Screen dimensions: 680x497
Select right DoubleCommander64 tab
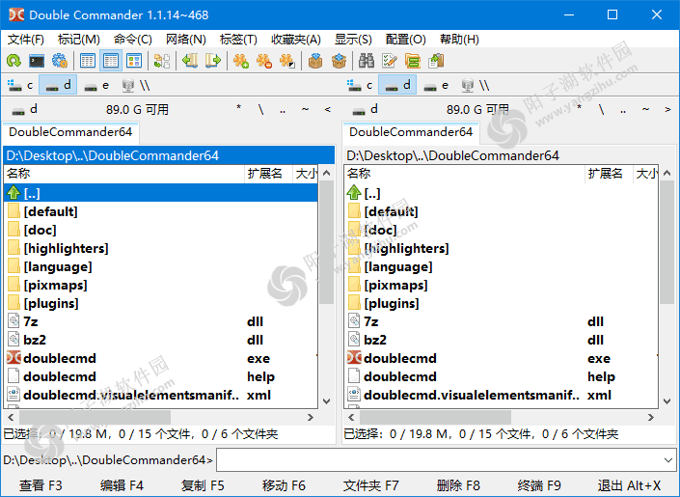[x=411, y=132]
